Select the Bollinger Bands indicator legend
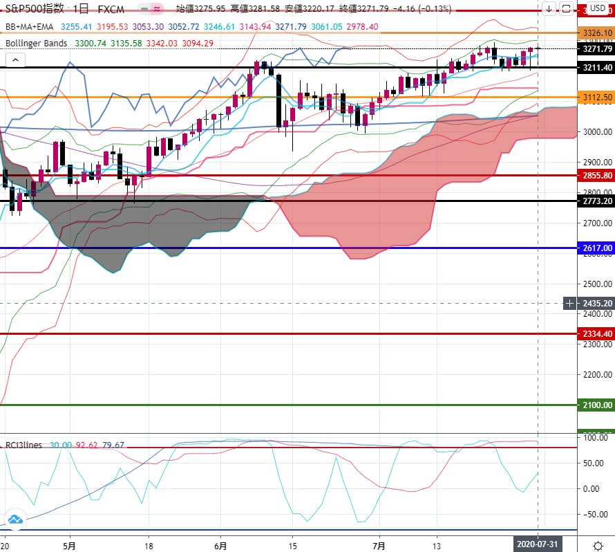This screenshot has height=552, width=615. (36, 43)
